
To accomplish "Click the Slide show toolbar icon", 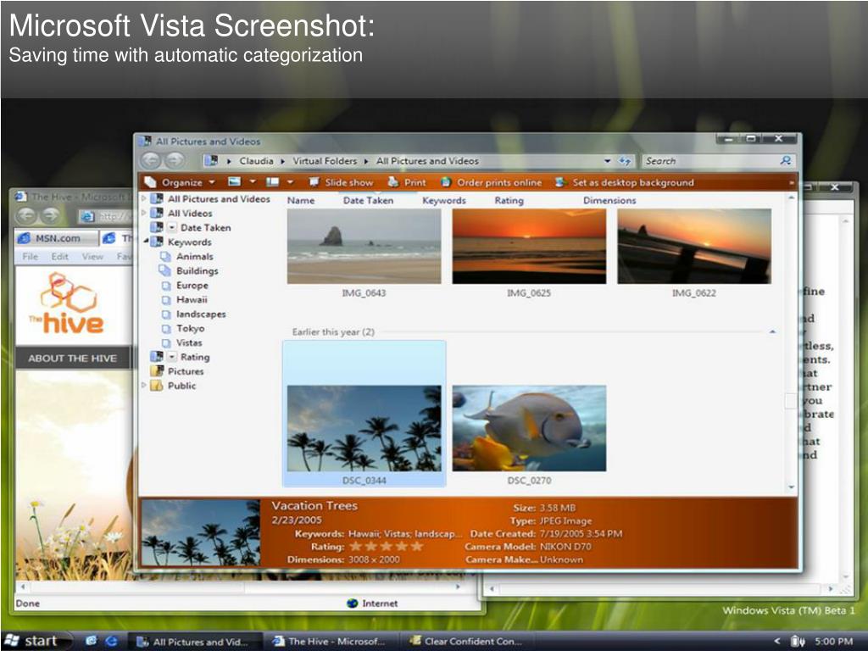I will pyautogui.click(x=314, y=182).
